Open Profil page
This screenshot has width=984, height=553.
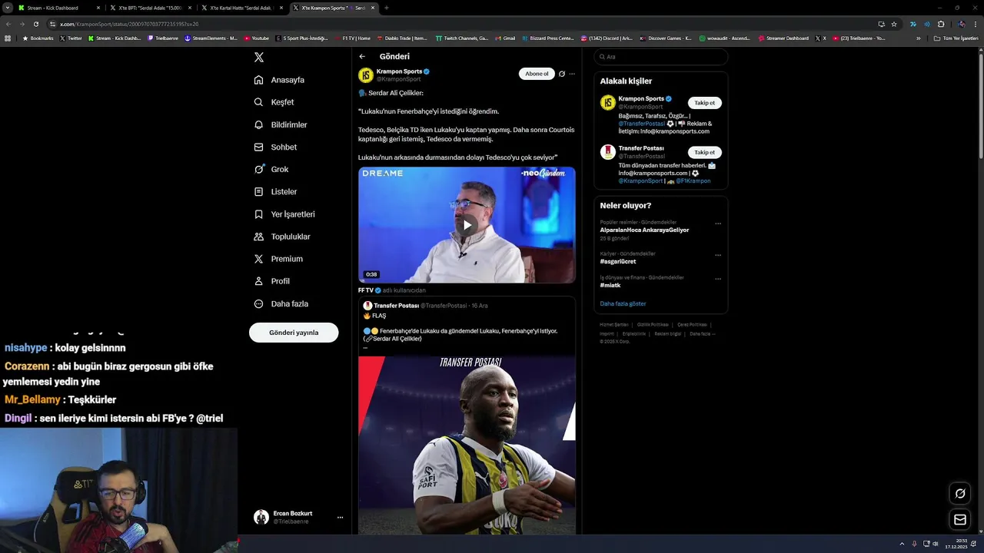pos(271,281)
